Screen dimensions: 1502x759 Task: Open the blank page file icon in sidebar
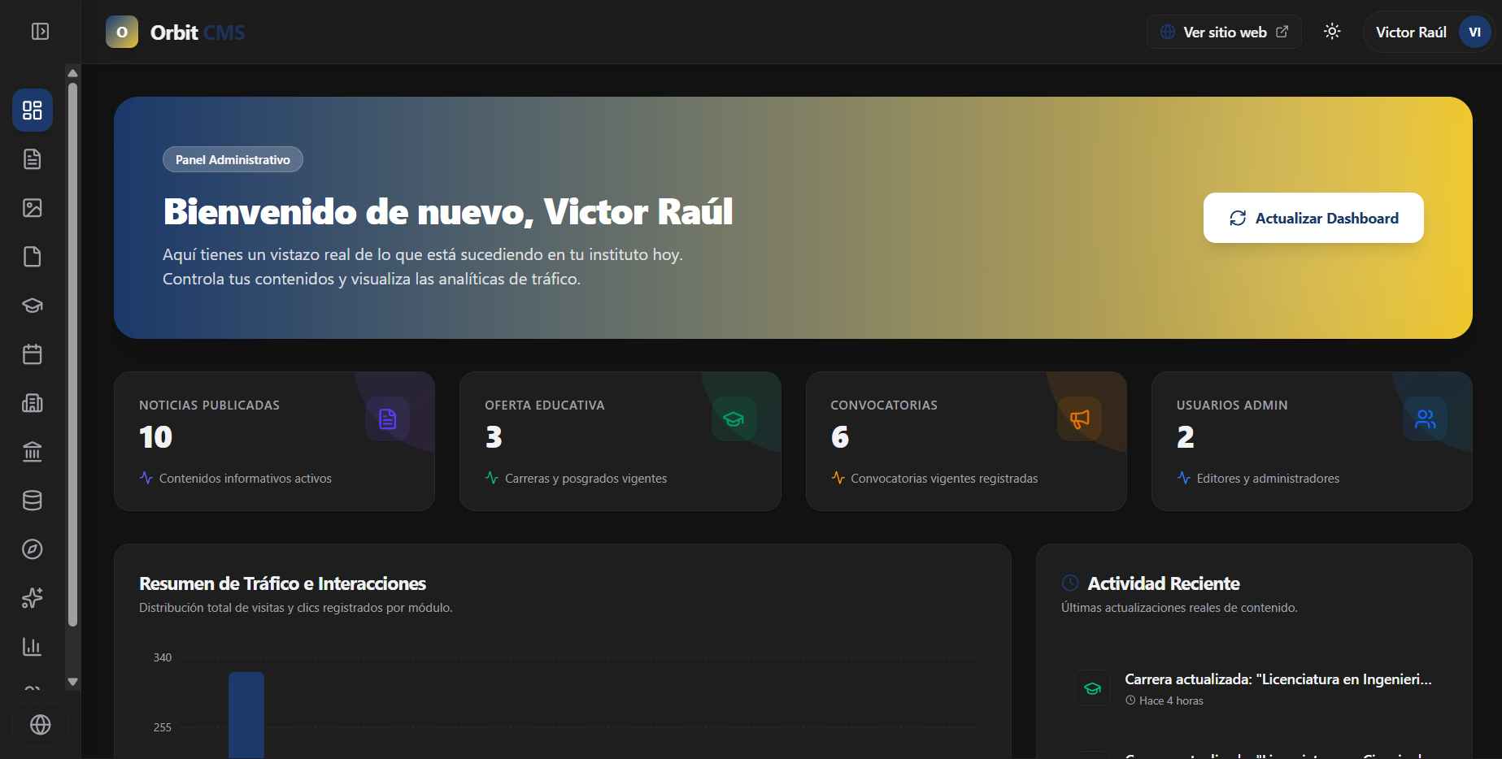[33, 257]
